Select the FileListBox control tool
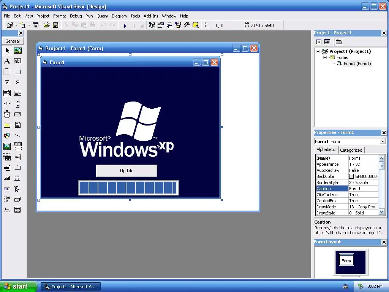The image size is (389, 292). (x=17, y=125)
